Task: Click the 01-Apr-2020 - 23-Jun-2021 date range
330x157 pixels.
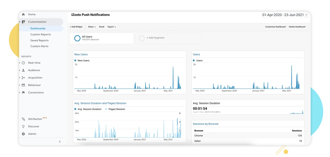Action: pos(283,15)
